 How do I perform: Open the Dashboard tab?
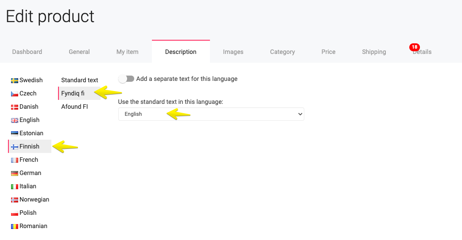(x=27, y=52)
